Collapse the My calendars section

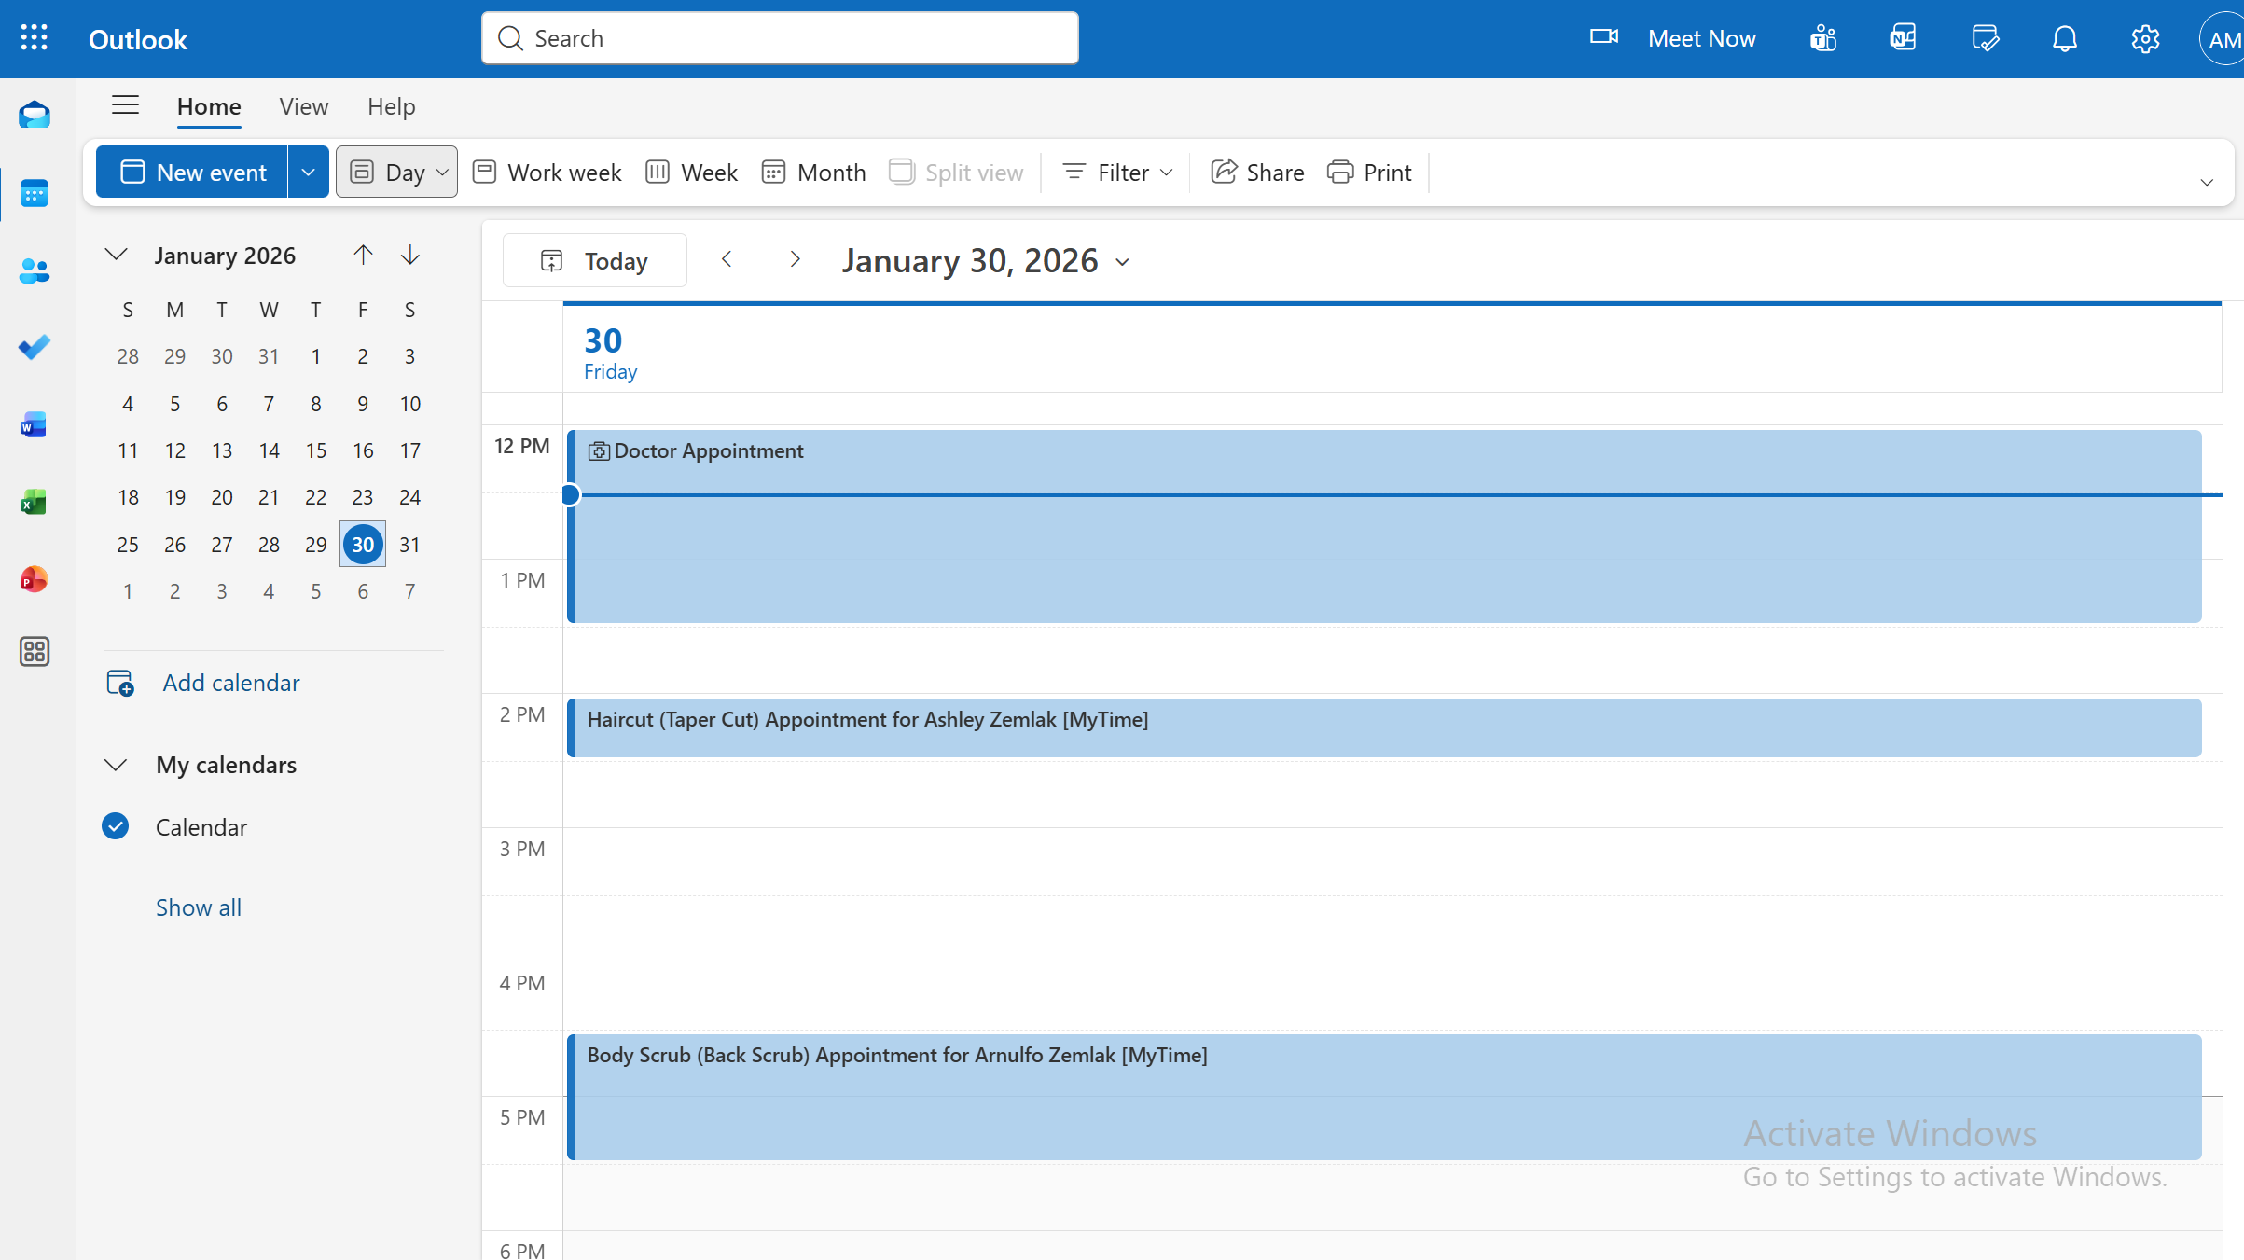pyautogui.click(x=116, y=766)
